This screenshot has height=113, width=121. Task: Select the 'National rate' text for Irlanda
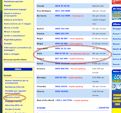[x=98, y=6]
